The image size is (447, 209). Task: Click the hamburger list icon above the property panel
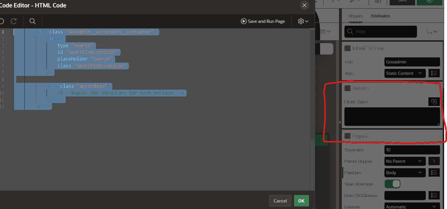[324, 31]
